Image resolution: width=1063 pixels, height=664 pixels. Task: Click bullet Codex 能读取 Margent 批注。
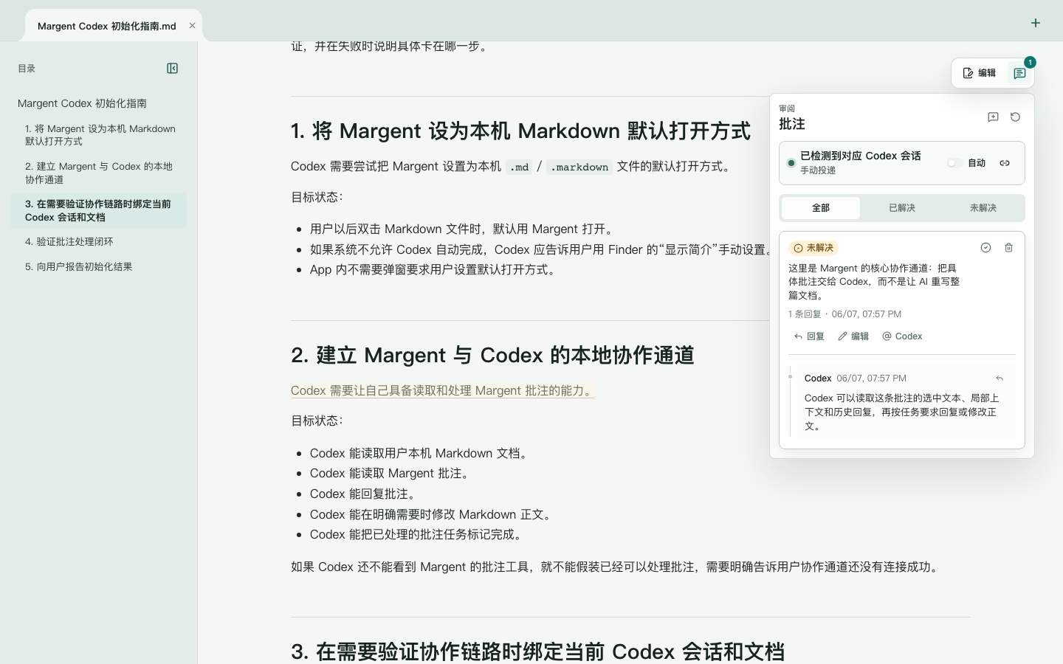coord(390,474)
